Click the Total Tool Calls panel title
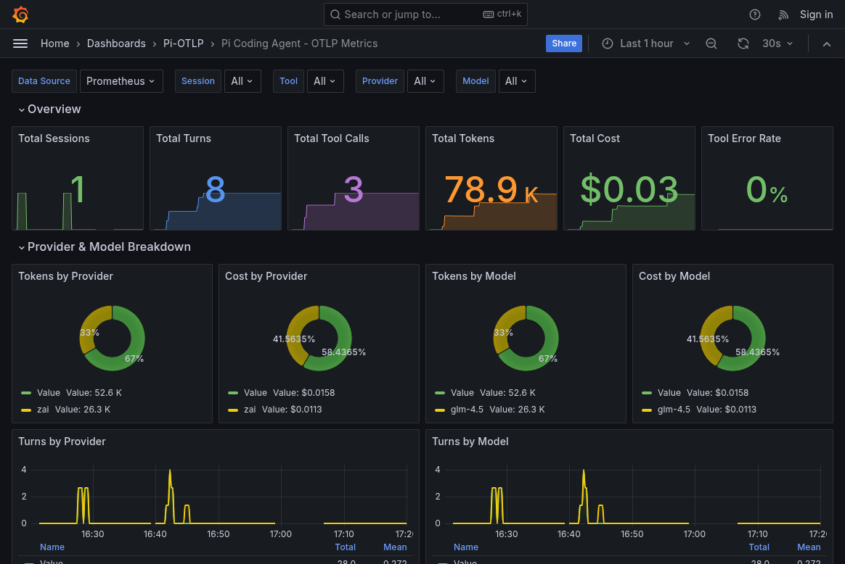 click(332, 138)
